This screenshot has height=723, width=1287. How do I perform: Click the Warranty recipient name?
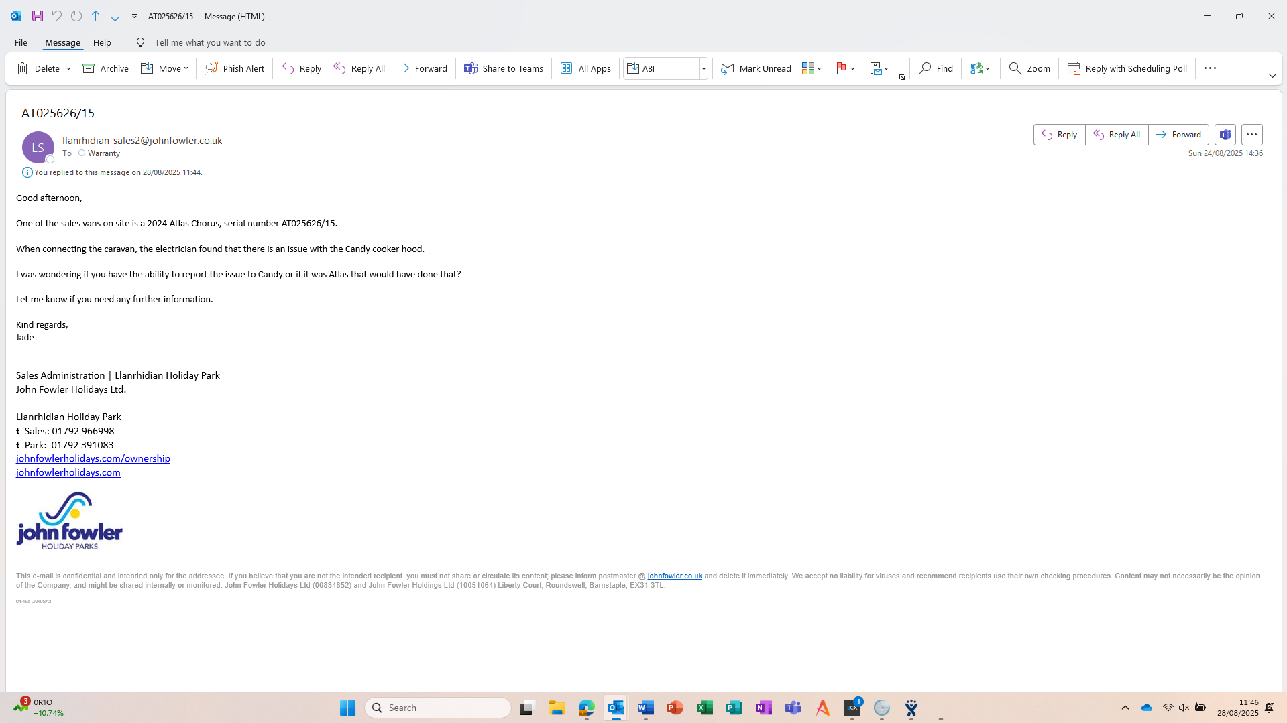point(104,153)
